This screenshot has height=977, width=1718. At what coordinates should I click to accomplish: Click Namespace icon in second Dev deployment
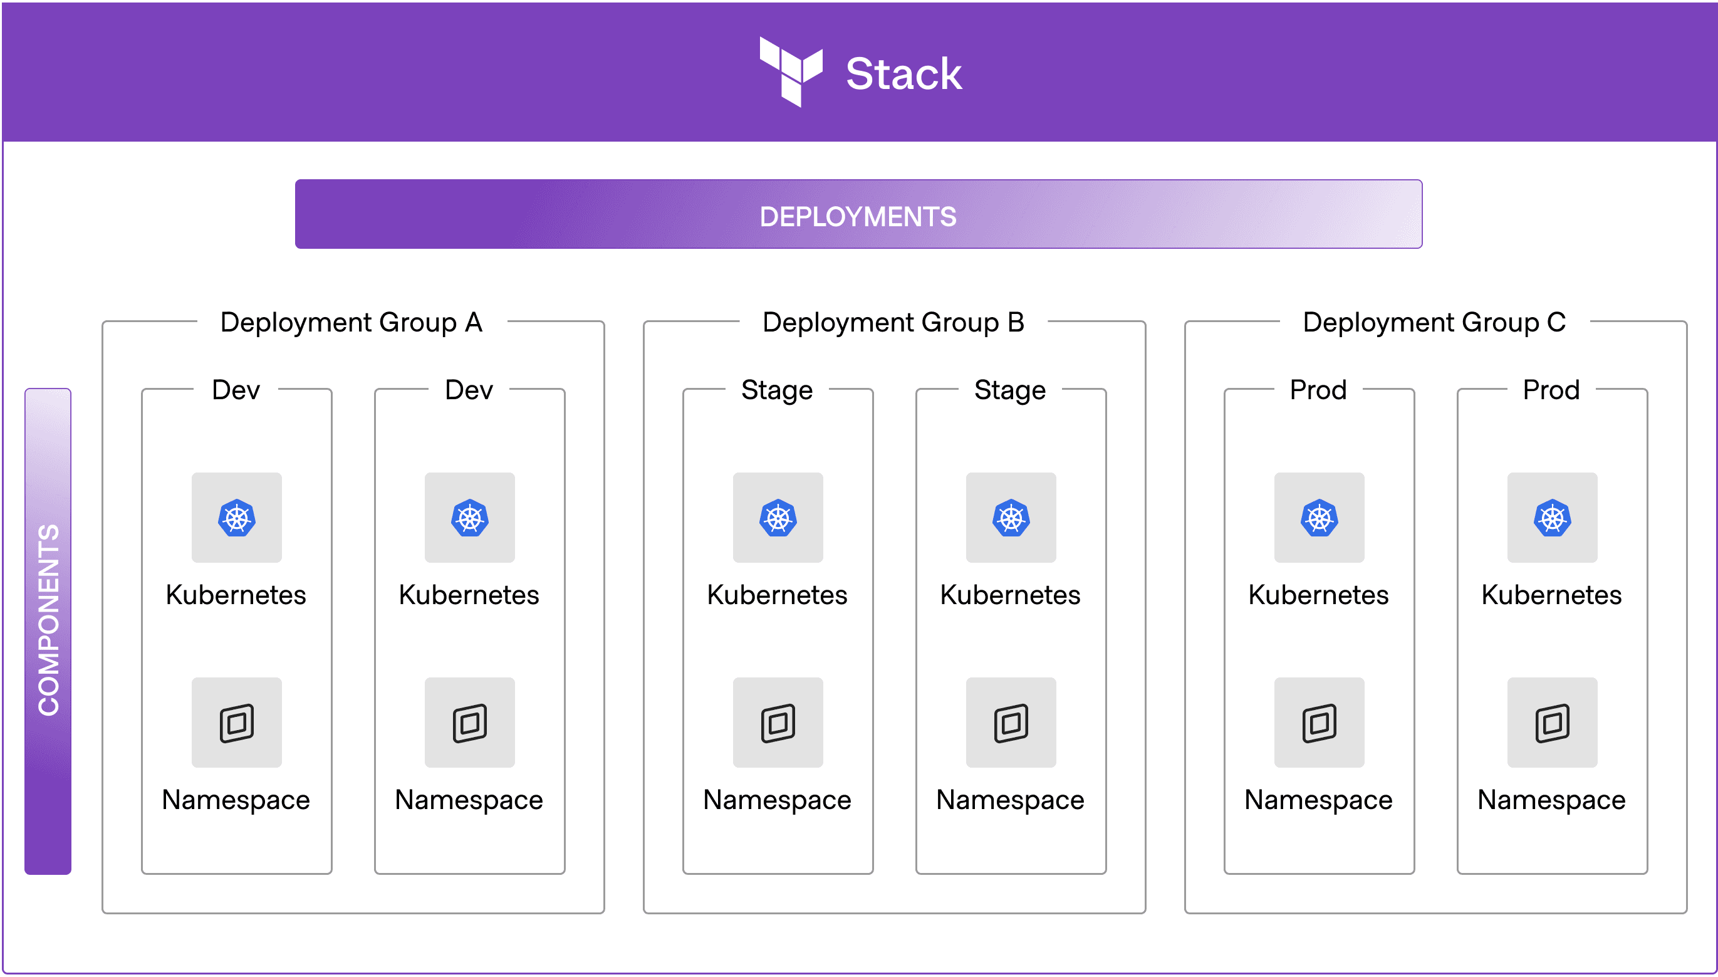pyautogui.click(x=469, y=723)
